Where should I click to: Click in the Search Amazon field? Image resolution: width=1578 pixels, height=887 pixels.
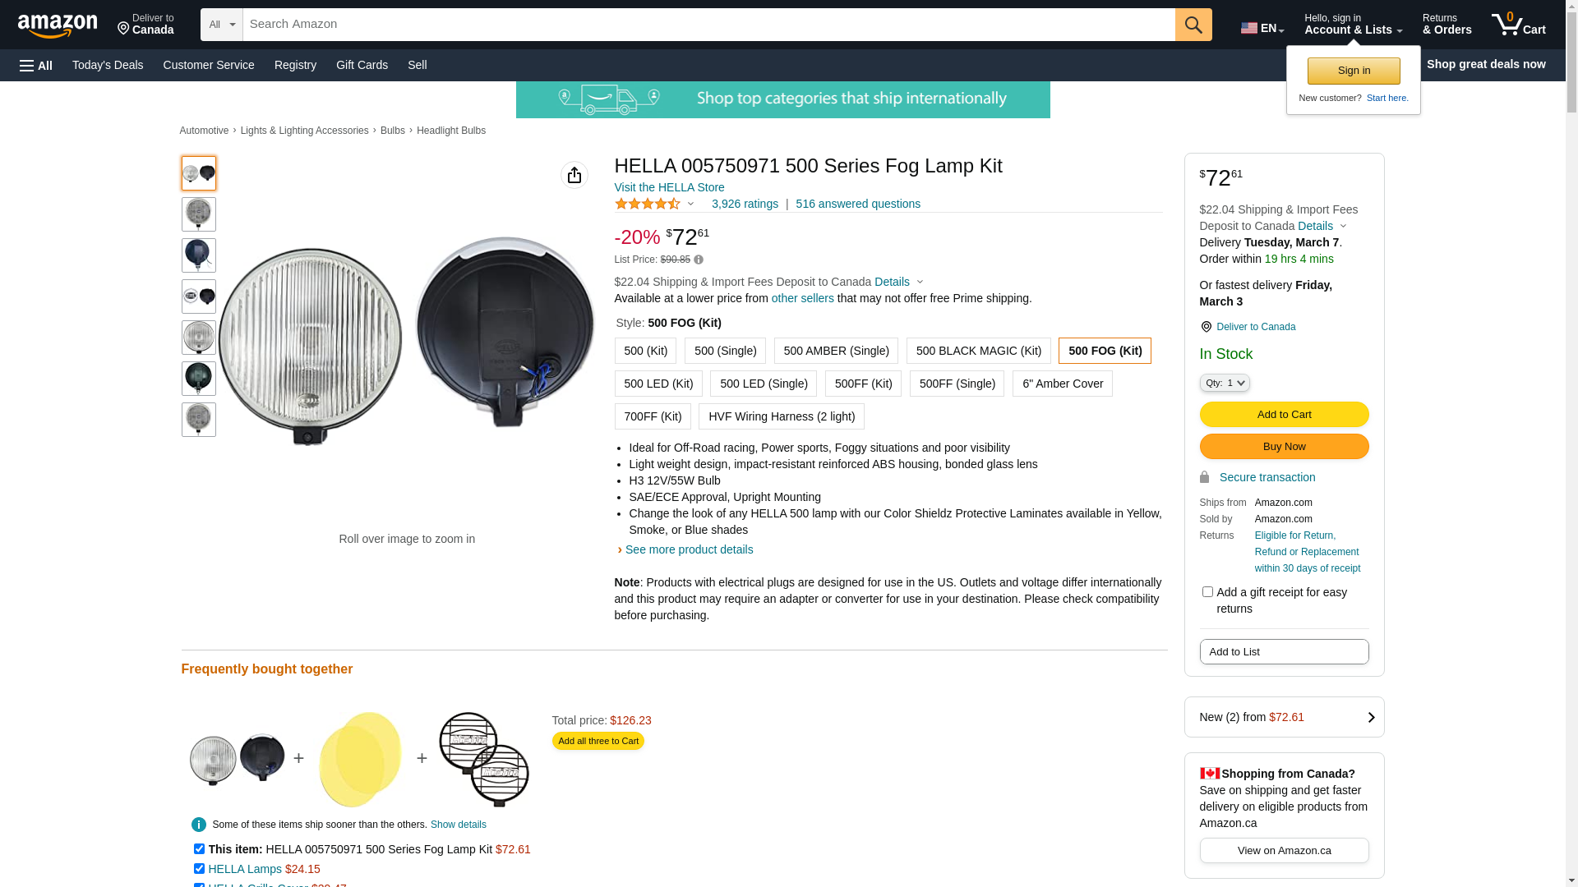click(708, 25)
